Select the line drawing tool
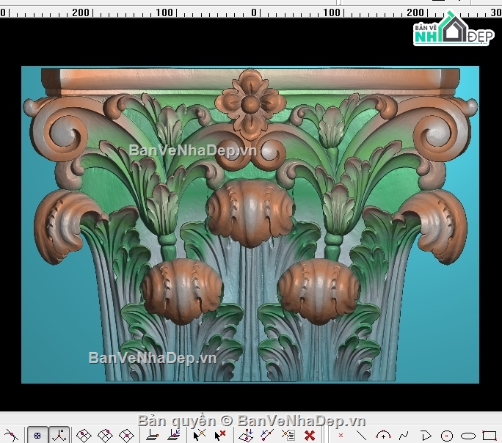This screenshot has height=443, width=502. click(361, 435)
